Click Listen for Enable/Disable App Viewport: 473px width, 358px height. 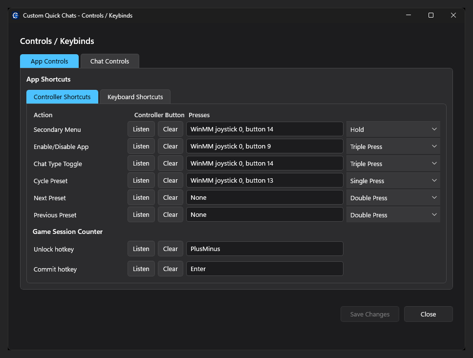click(x=141, y=146)
